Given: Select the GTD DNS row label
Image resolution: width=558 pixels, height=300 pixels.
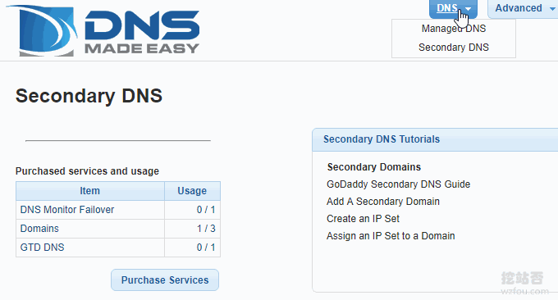Looking at the screenshot, I should [x=42, y=248].
